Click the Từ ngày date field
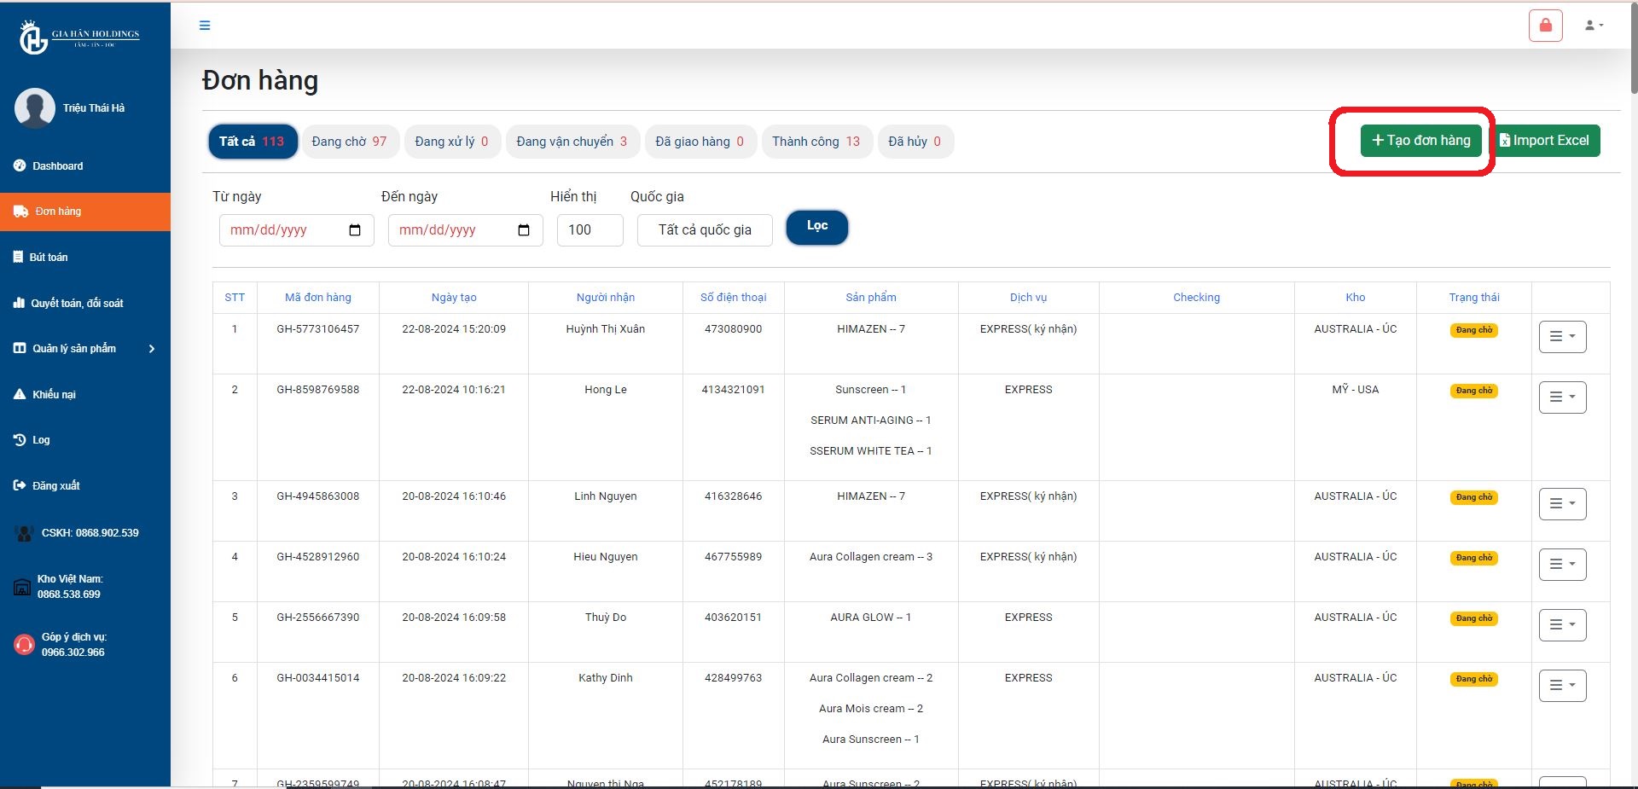 pos(296,230)
